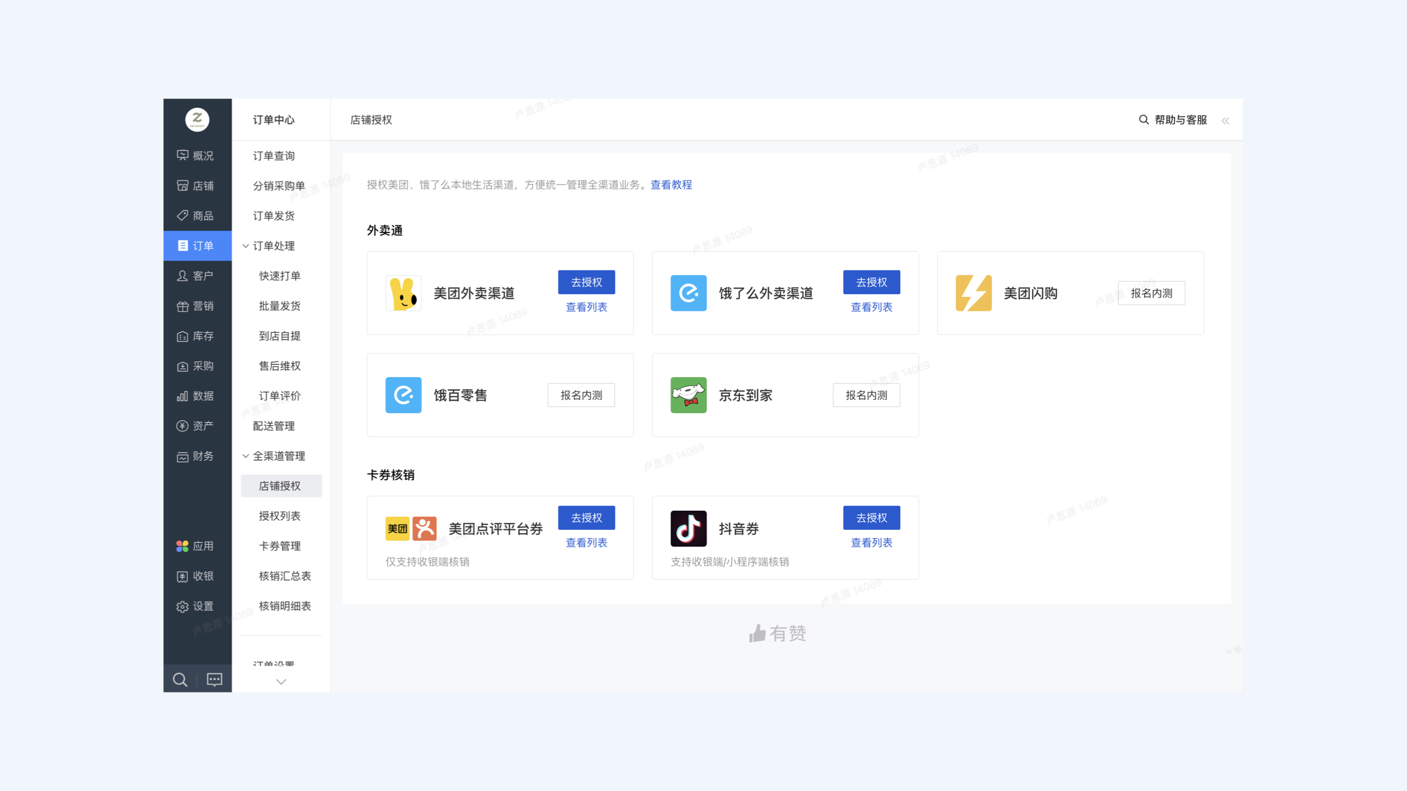Open the 商品 products sidebar item
The height and width of the screenshot is (791, 1407).
(x=197, y=216)
